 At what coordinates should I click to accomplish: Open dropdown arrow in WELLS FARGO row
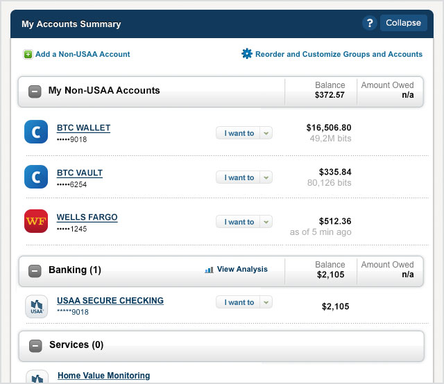pos(266,222)
